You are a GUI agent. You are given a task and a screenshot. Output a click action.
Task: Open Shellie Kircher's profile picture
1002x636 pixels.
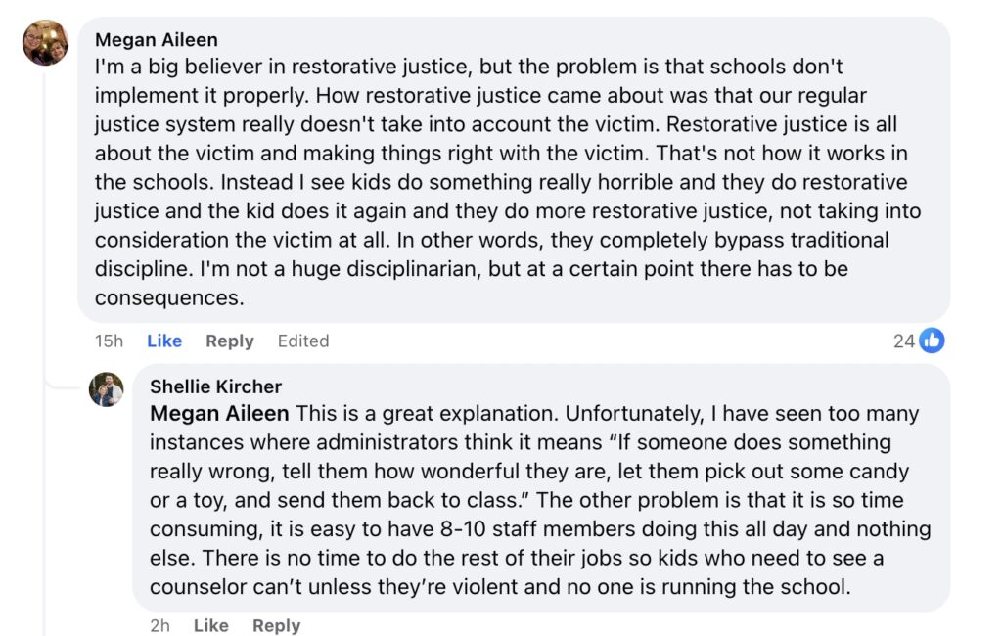tap(107, 389)
